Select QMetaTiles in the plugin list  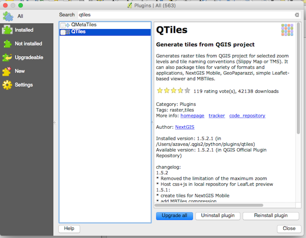(x=84, y=25)
